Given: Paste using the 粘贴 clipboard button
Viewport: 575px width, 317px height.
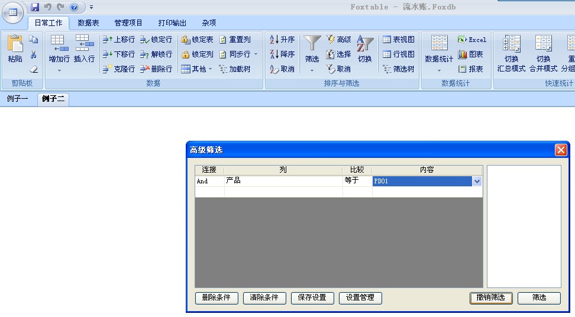Looking at the screenshot, I should pos(15,48).
